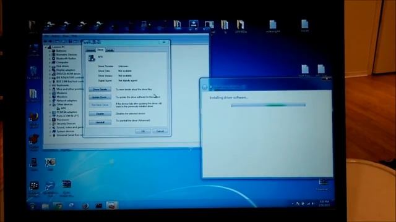The height and width of the screenshot is (222, 396).
Task: Click the volume icon in system tray
Action: (x=313, y=203)
